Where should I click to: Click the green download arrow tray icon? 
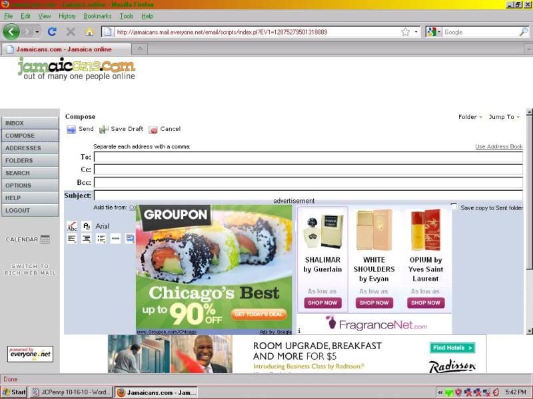point(449,392)
